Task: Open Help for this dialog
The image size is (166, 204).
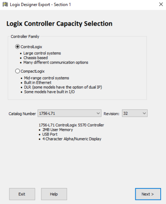Action: pyautogui.click(x=54, y=194)
